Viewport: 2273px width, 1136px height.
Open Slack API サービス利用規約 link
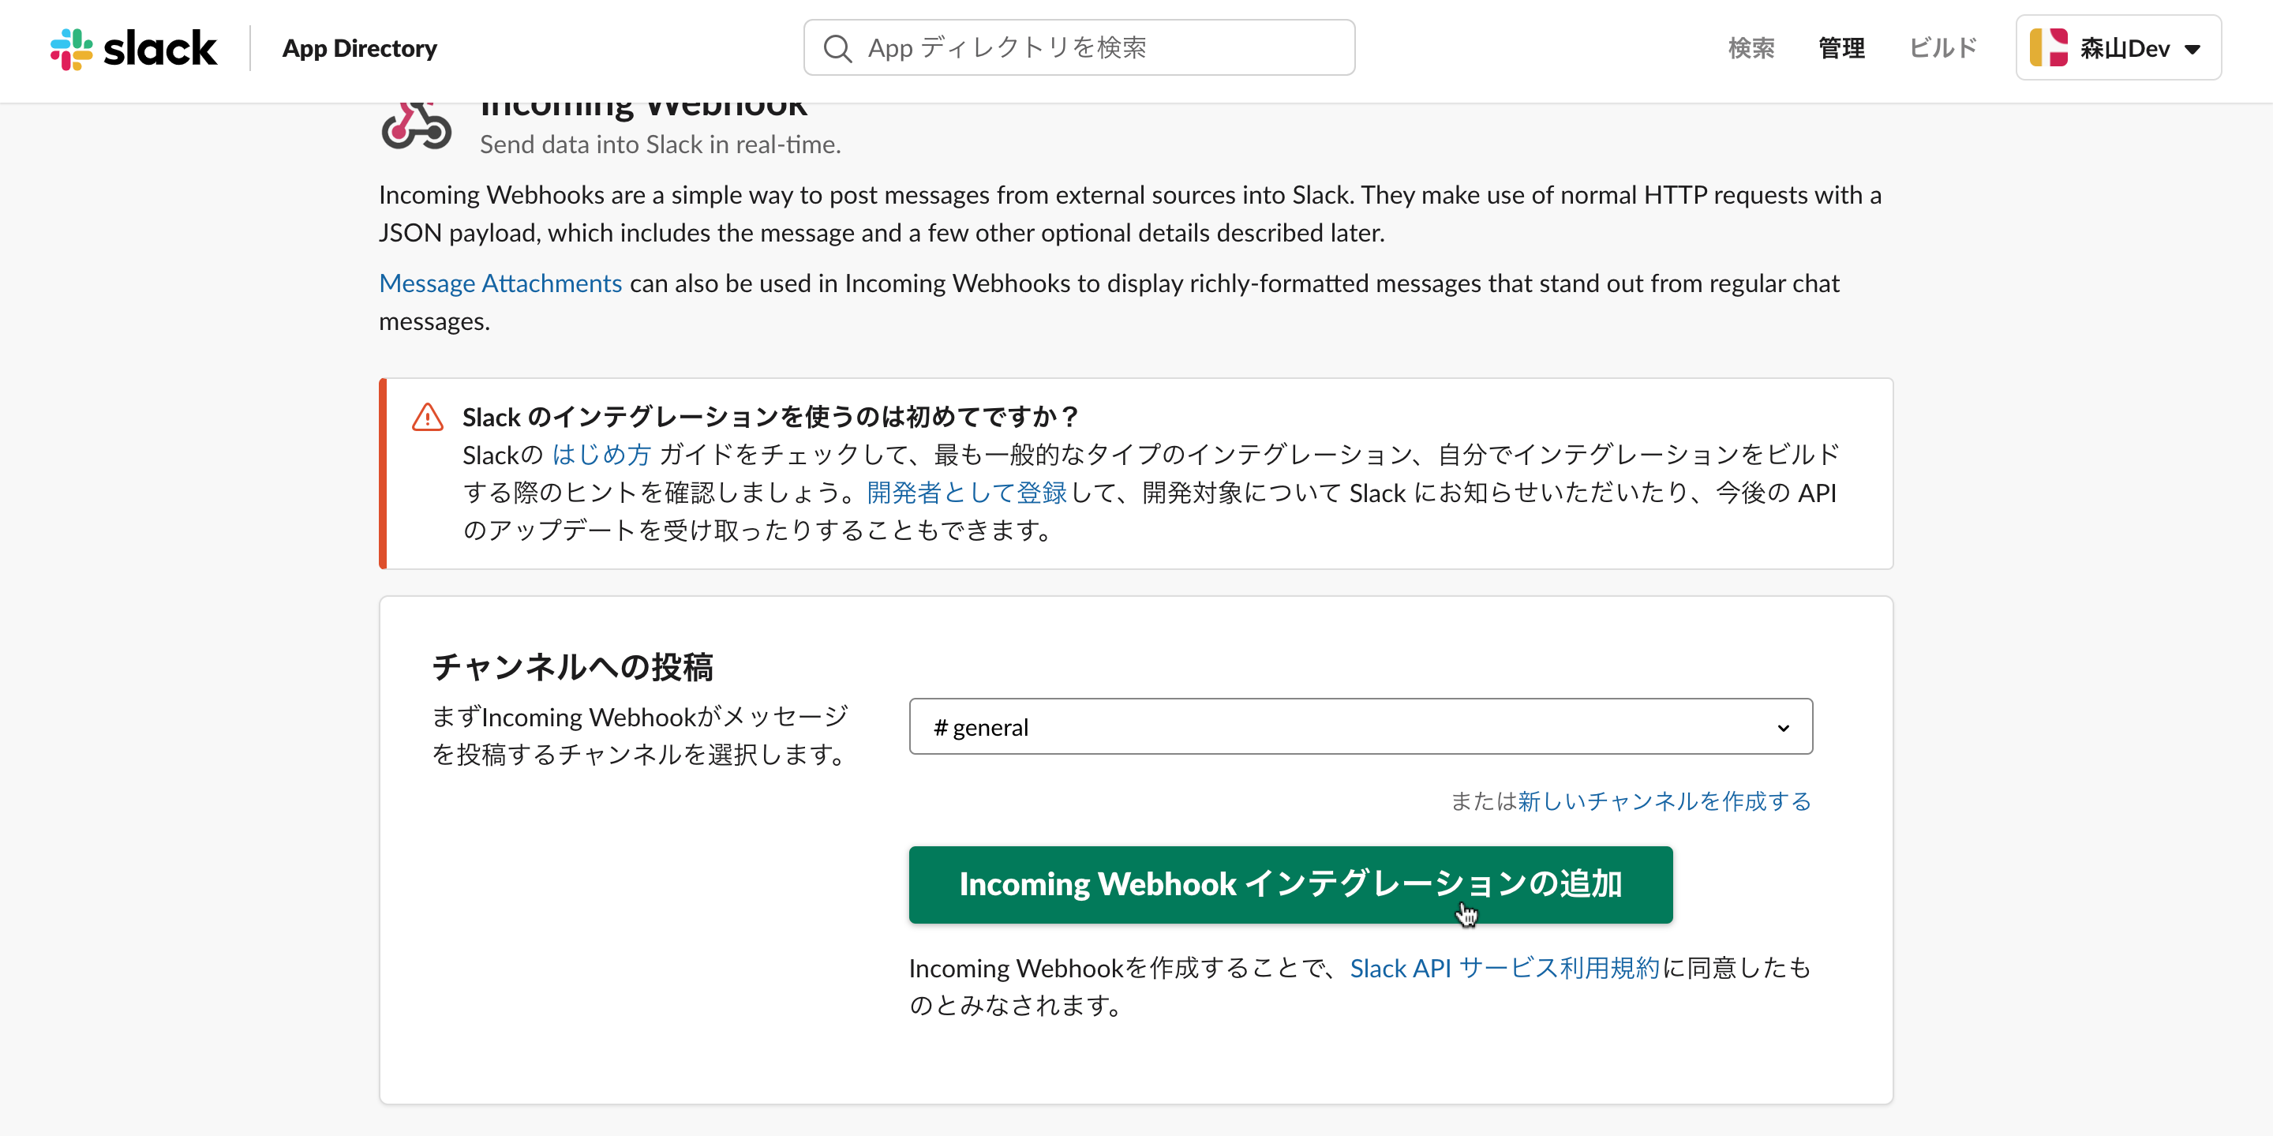(1503, 967)
